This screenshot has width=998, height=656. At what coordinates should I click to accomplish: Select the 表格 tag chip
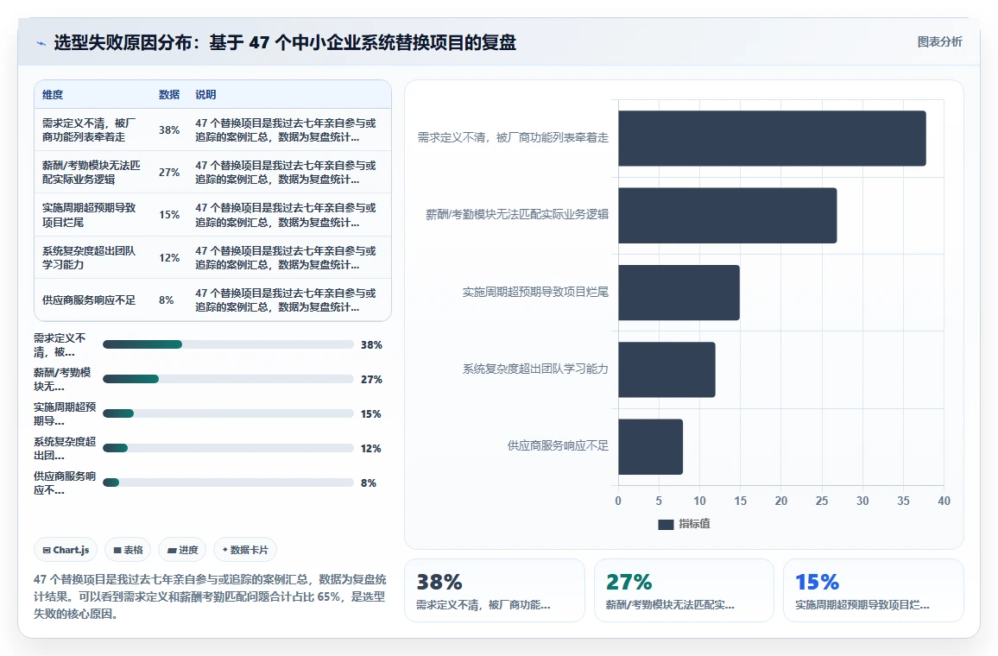[x=127, y=550]
